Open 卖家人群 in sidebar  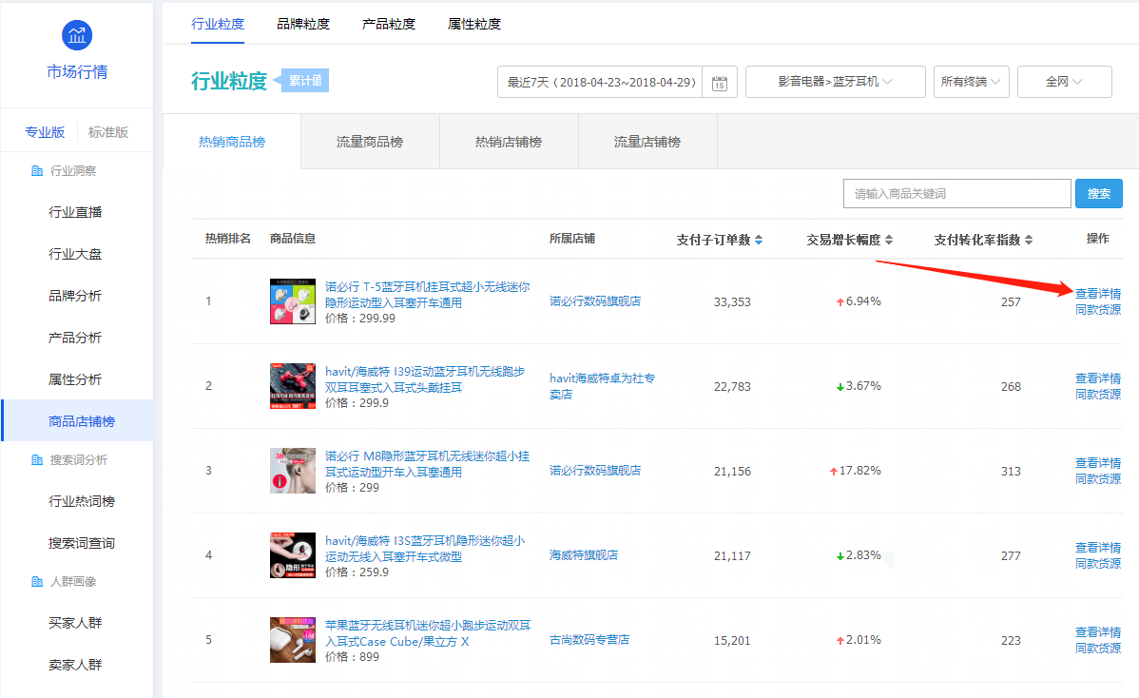(75, 665)
